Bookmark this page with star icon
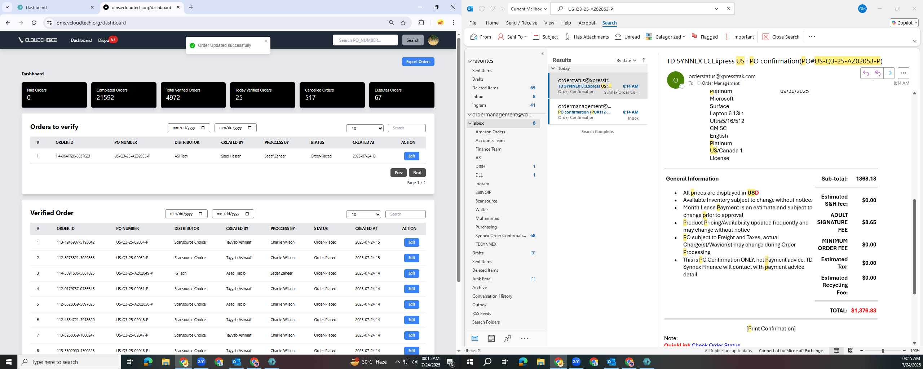Screen dimensions: 923x369 (x=403, y=23)
